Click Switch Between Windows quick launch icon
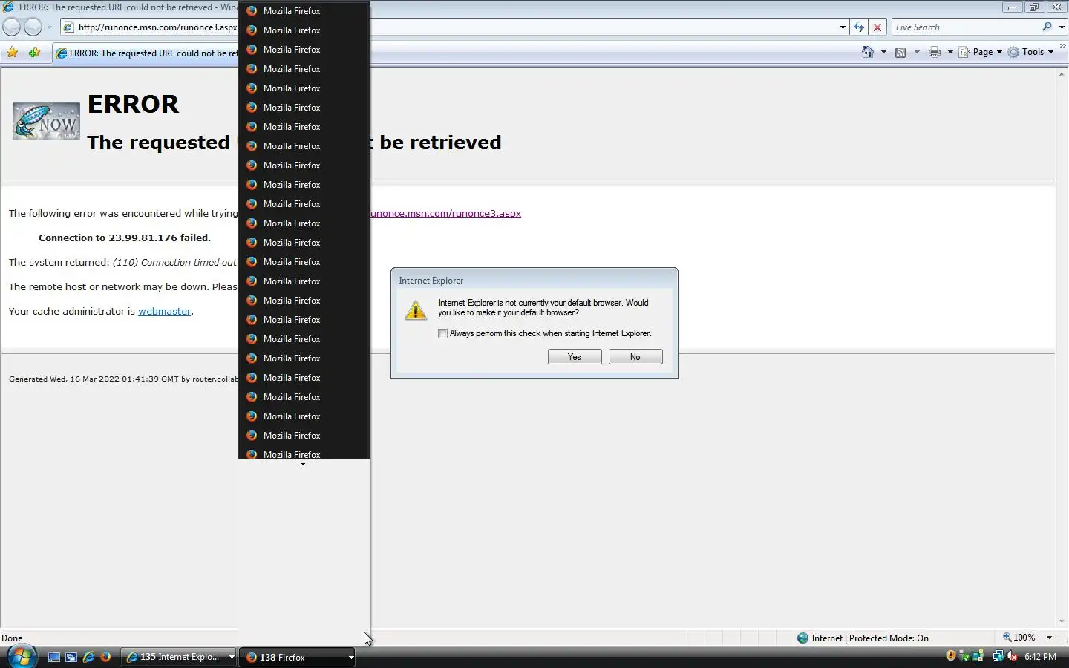The image size is (1069, 668). [71, 657]
